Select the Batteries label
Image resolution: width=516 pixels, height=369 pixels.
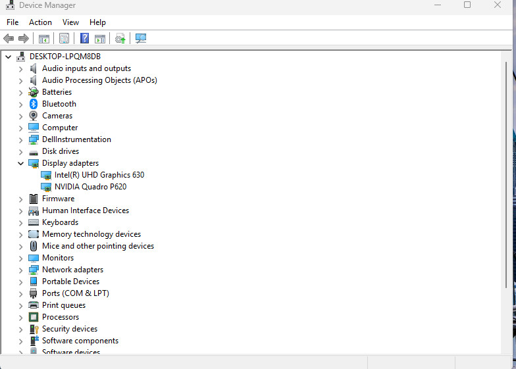click(x=57, y=92)
